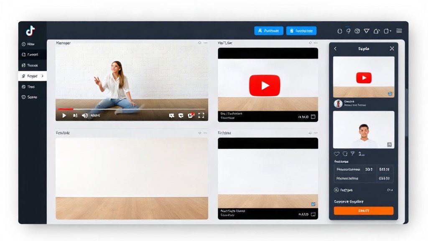Image resolution: width=428 pixels, height=241 pixels.
Task: Open three-dots menu of bottom-left panel
Action: click(x=206, y=133)
